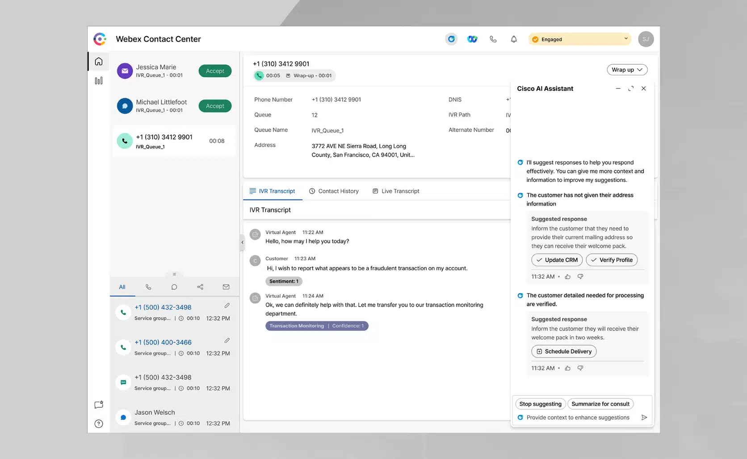This screenshot has width=747, height=459.
Task: Open the Jason Welsch history entry
Action: pos(174,417)
